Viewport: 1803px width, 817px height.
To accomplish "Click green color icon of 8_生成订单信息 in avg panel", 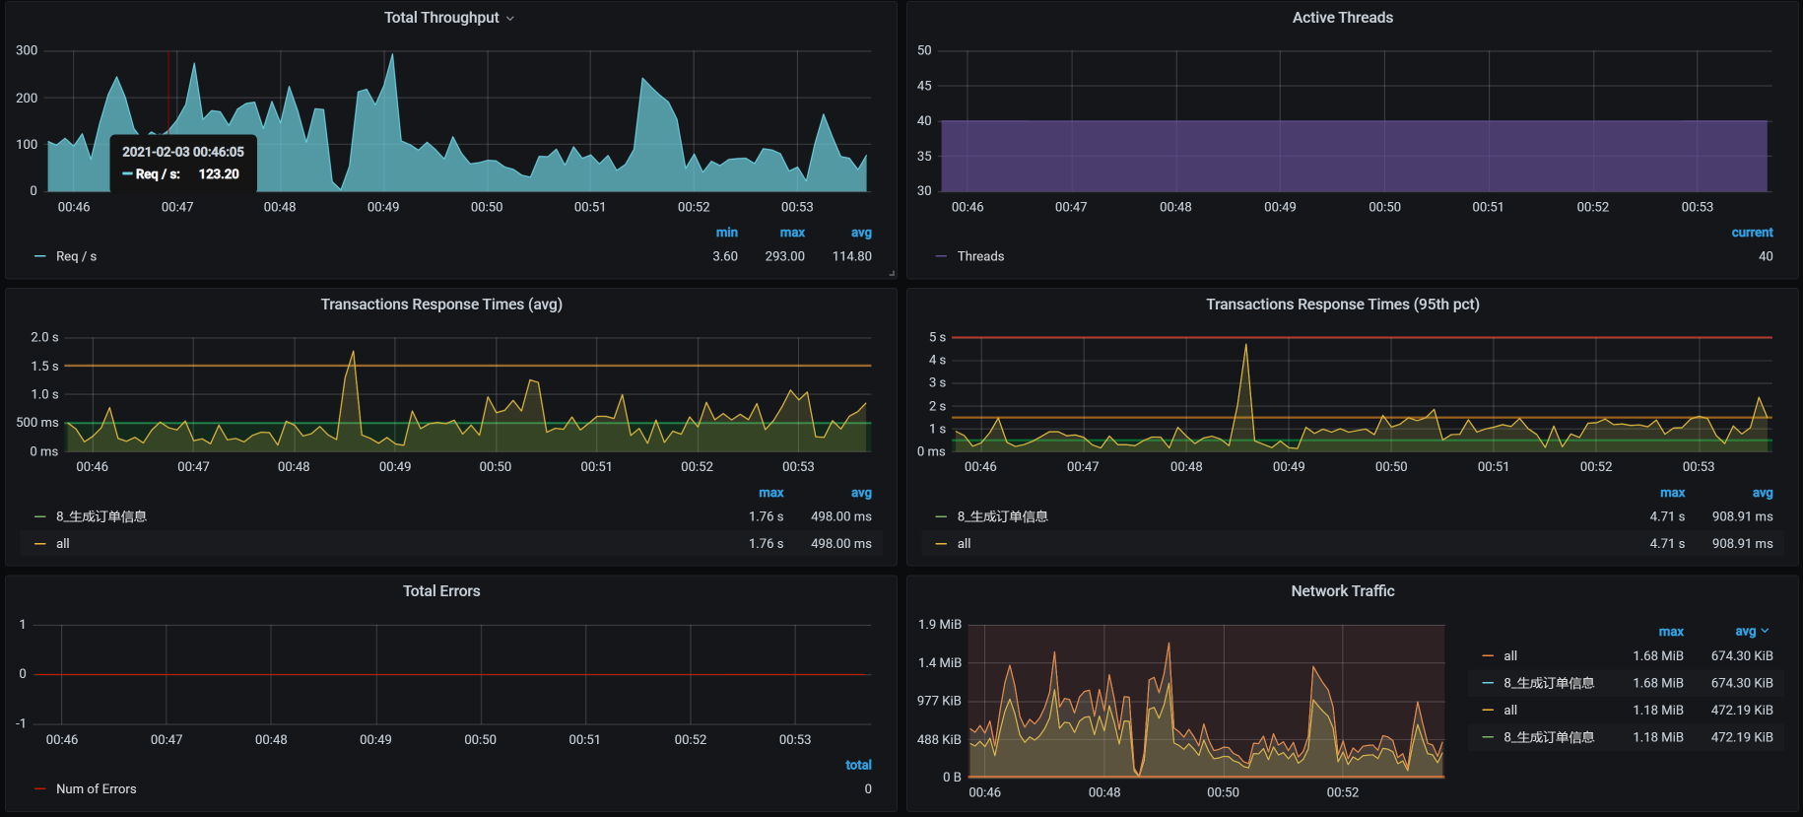I will (x=40, y=516).
